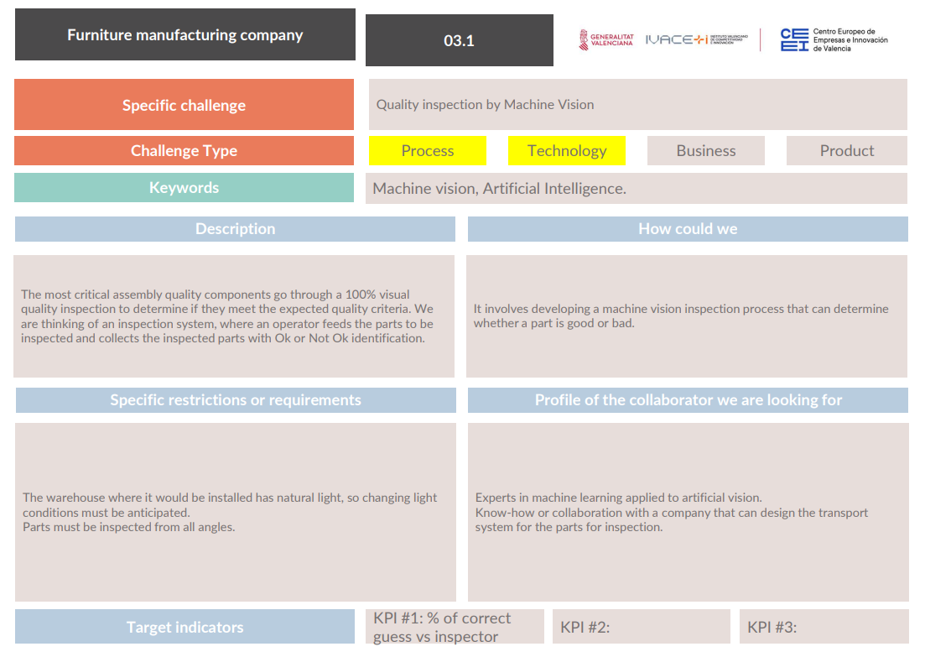The image size is (925, 657).
Task: Click the Quality inspection by Machine Vision field
Action: coord(637,105)
